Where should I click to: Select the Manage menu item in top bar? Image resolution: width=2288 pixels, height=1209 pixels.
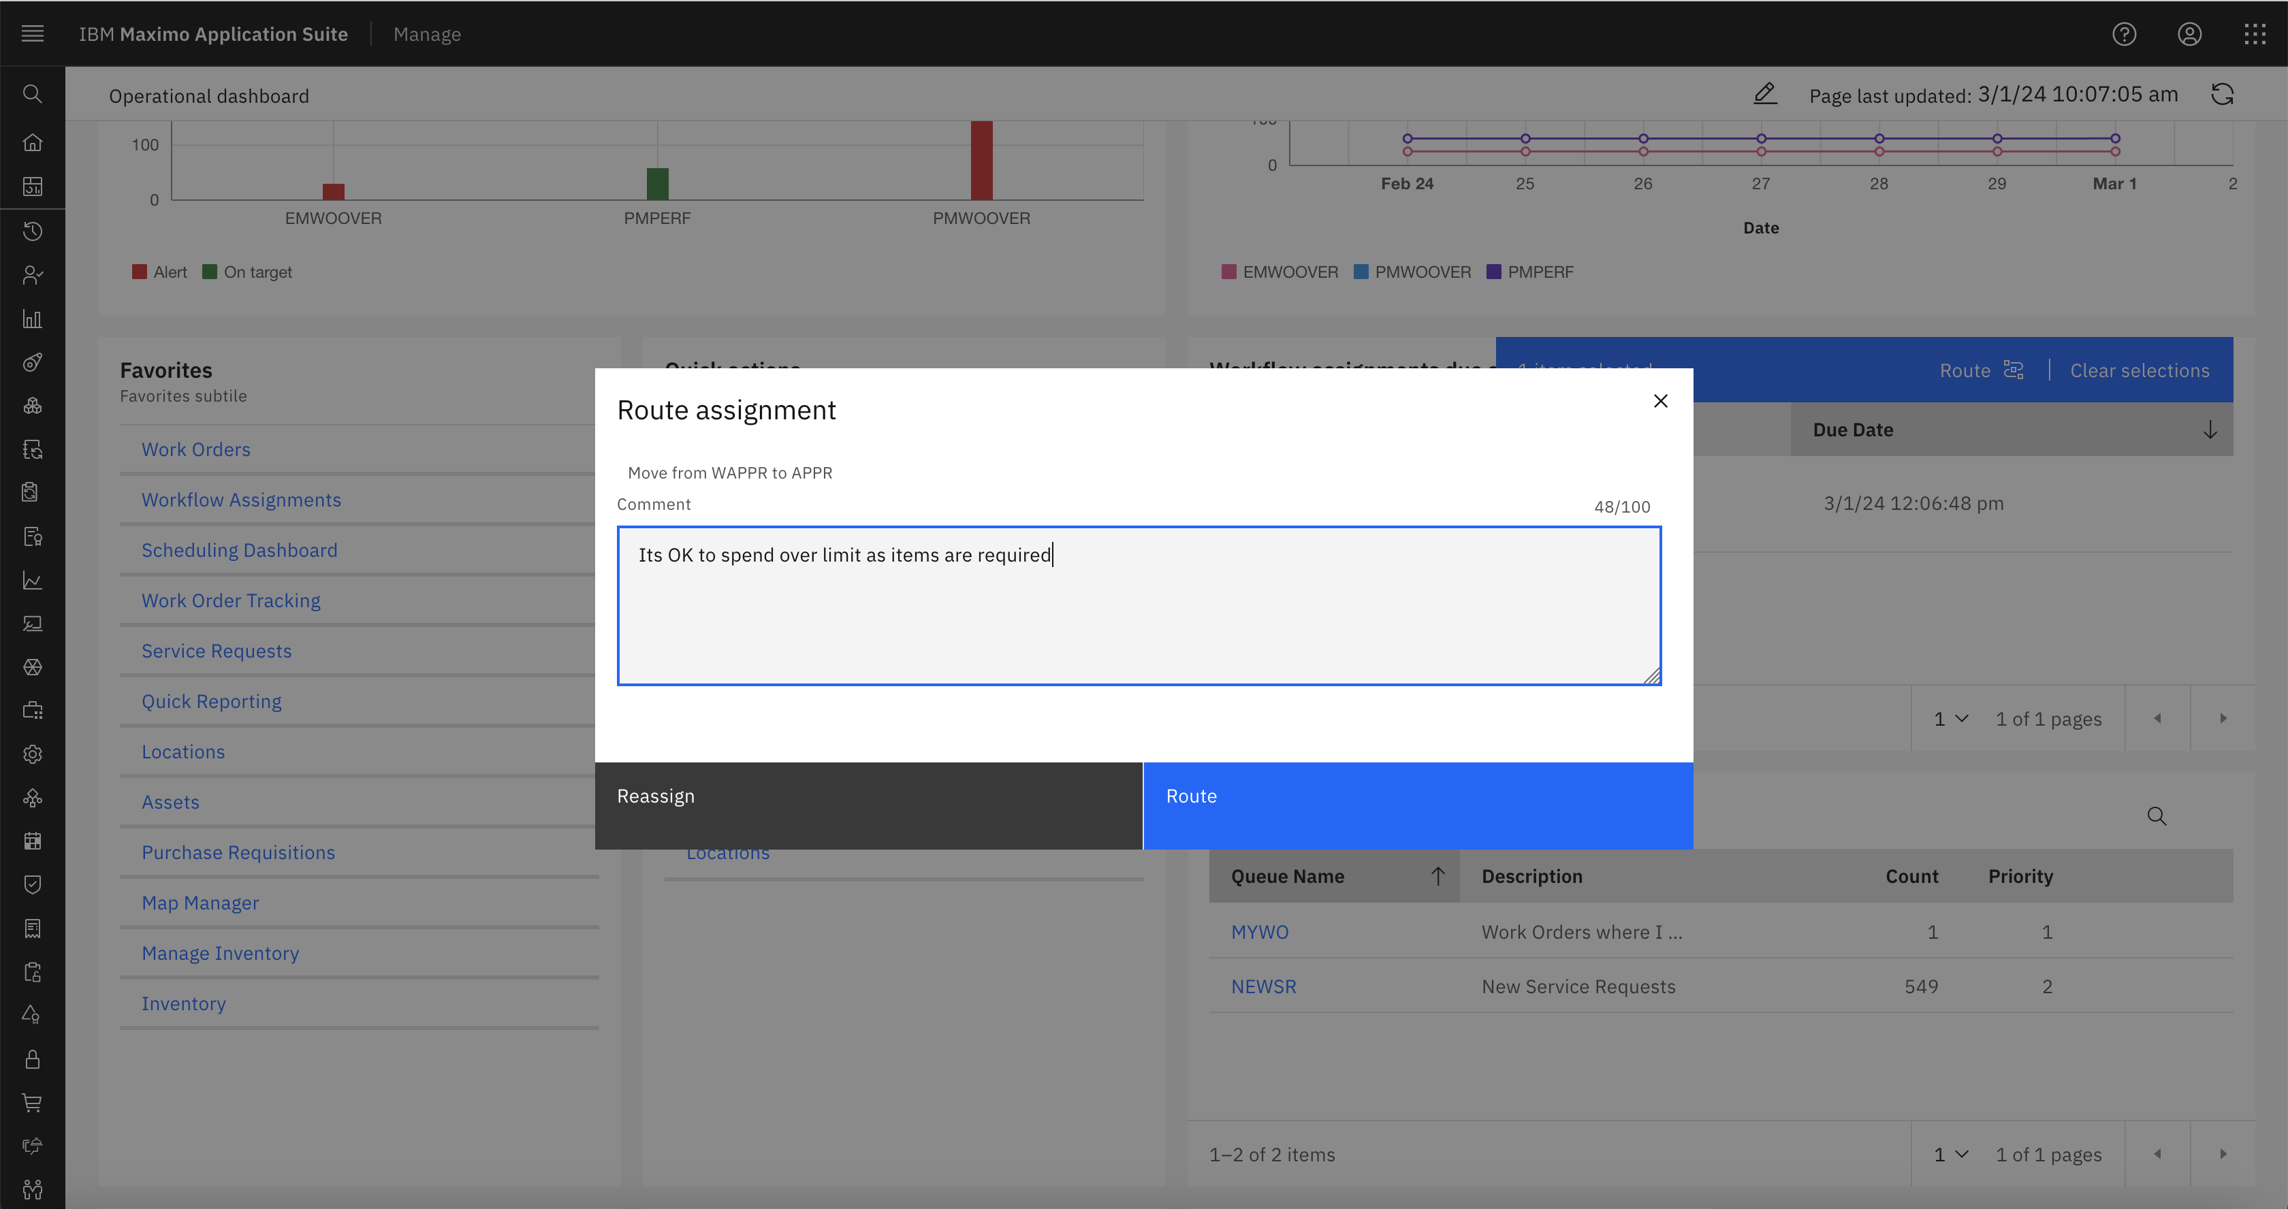pyautogui.click(x=427, y=34)
